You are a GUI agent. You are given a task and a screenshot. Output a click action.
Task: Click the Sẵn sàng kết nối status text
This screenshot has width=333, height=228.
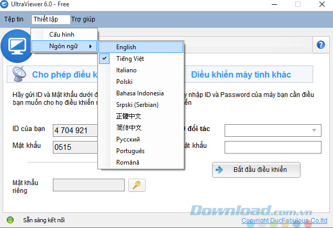[x=44, y=220]
